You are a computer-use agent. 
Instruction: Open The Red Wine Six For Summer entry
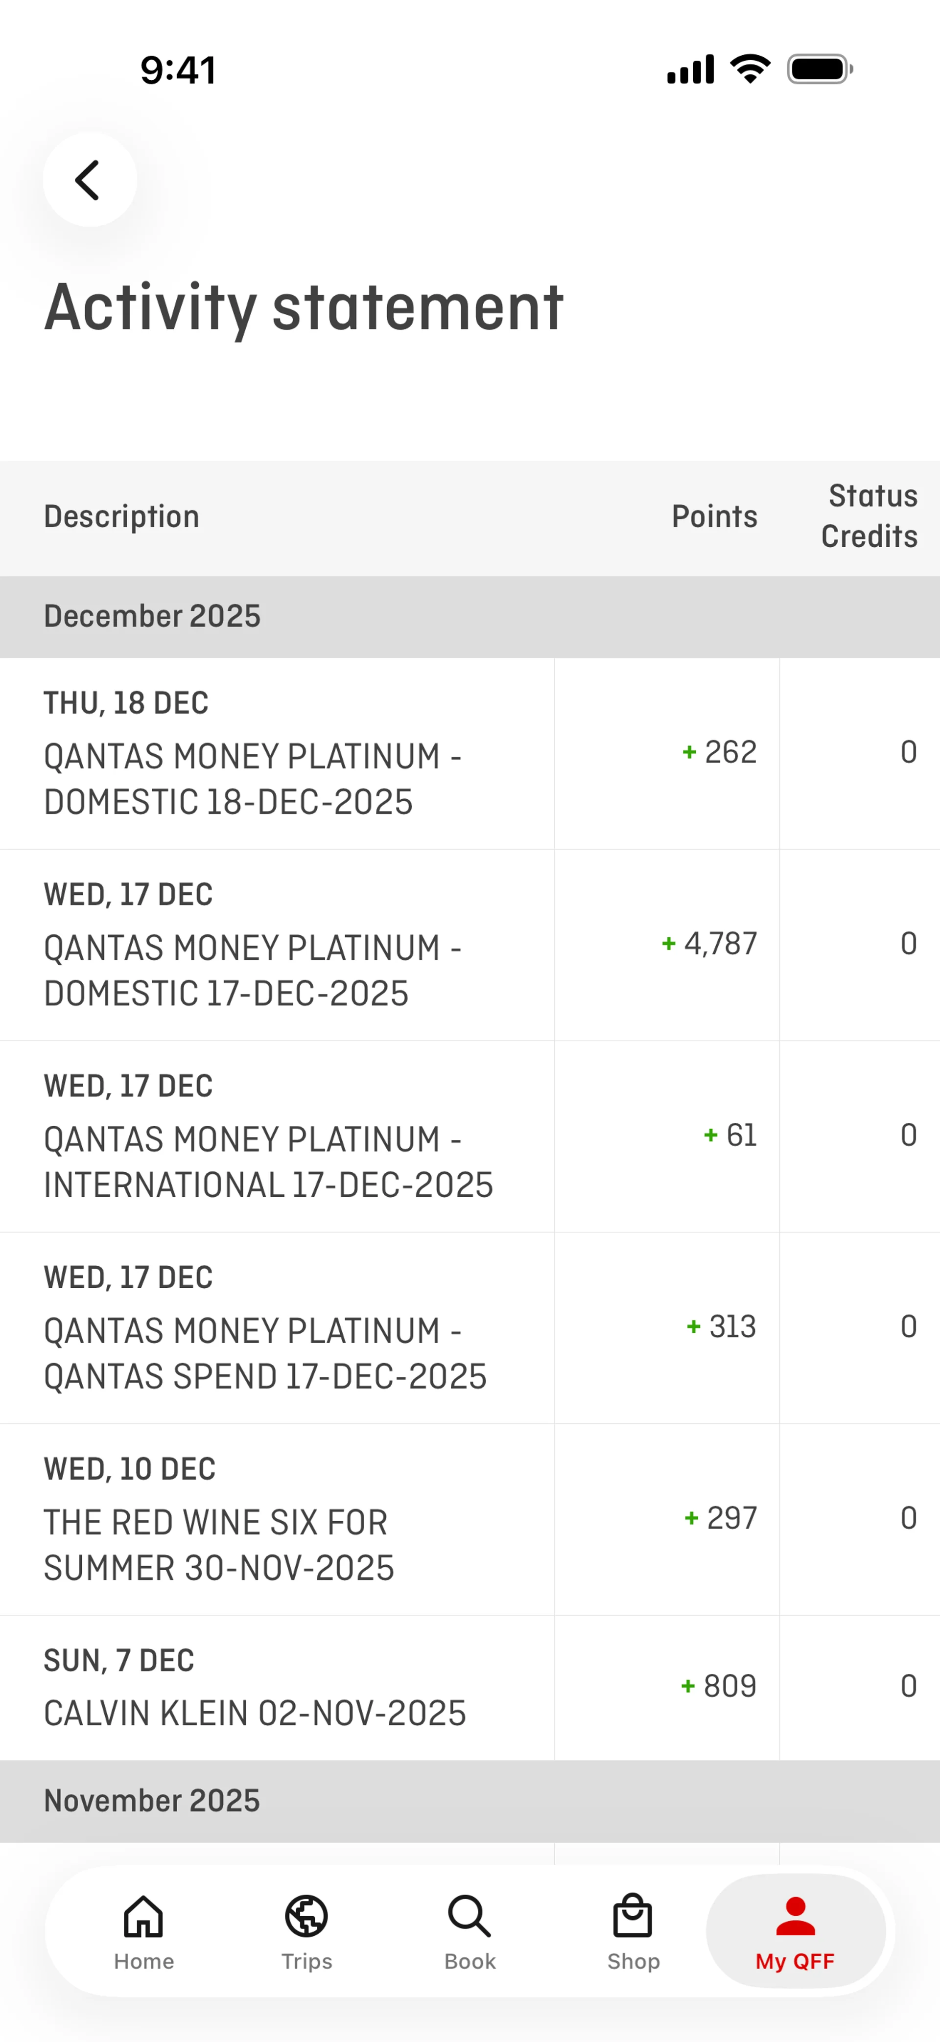pos(219,1545)
